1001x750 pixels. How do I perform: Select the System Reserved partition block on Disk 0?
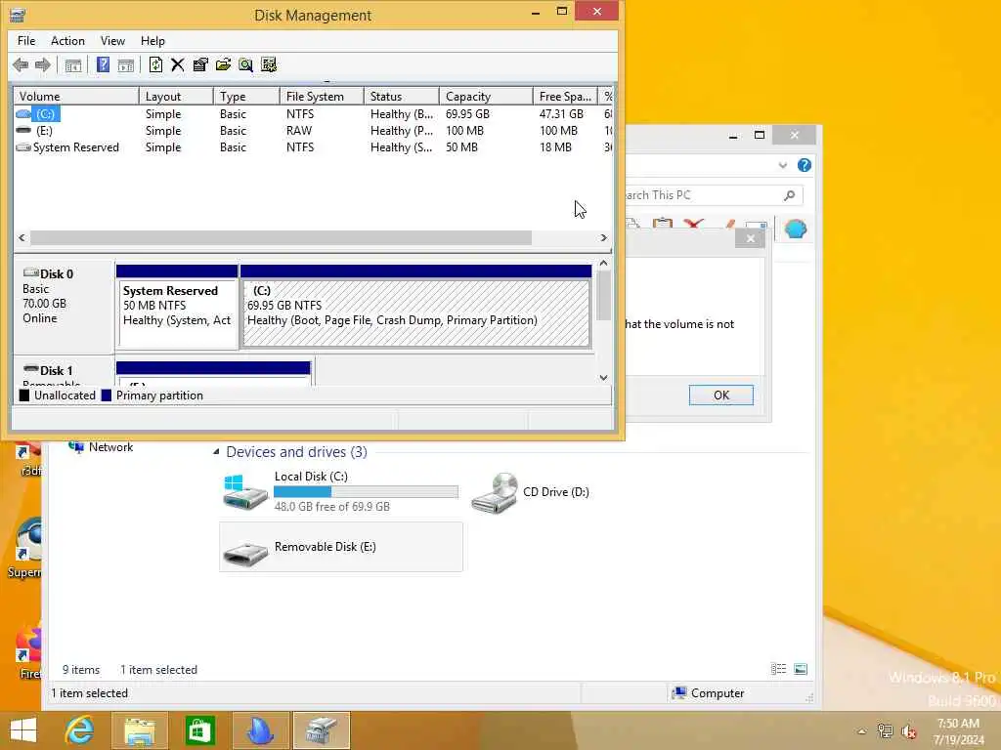pos(178,308)
